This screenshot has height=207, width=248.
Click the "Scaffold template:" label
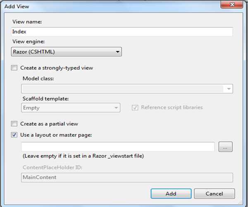[x=45, y=98]
